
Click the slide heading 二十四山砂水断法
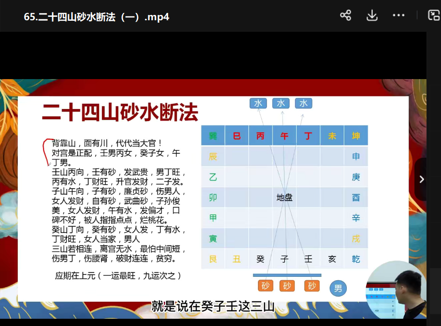point(120,113)
